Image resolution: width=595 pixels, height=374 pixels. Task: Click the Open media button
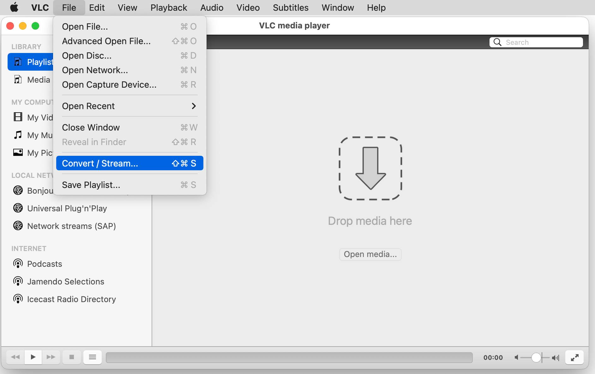click(x=370, y=254)
